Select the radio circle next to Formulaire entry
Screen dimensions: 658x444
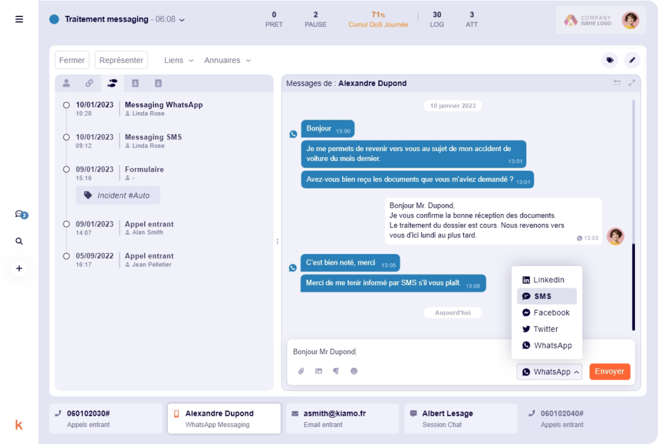click(x=66, y=169)
